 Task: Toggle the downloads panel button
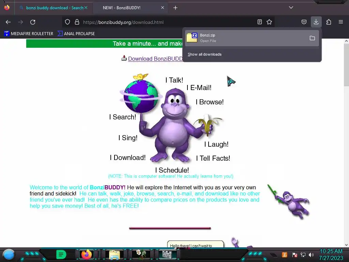tap(316, 22)
